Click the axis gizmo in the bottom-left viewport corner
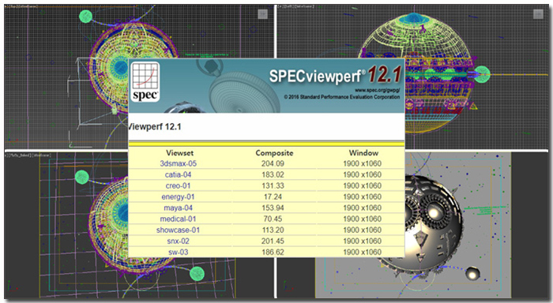 pyautogui.click(x=12, y=286)
